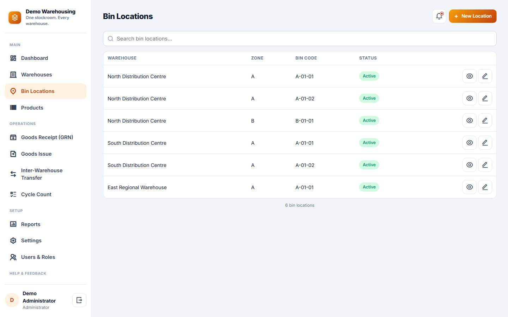Image resolution: width=508 pixels, height=317 pixels.
Task: Click the '6 bin locations' count text
Action: point(300,205)
